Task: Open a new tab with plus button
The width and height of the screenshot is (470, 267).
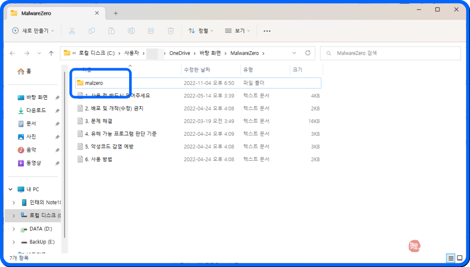Action: coord(116,13)
